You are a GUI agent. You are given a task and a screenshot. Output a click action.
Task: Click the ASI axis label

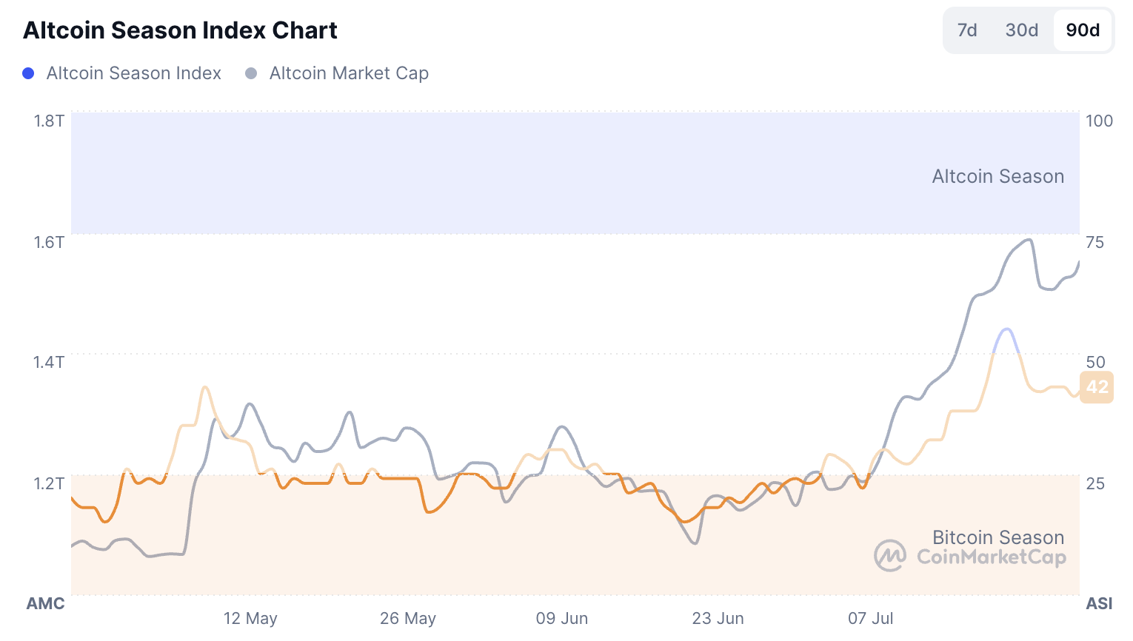1099,603
